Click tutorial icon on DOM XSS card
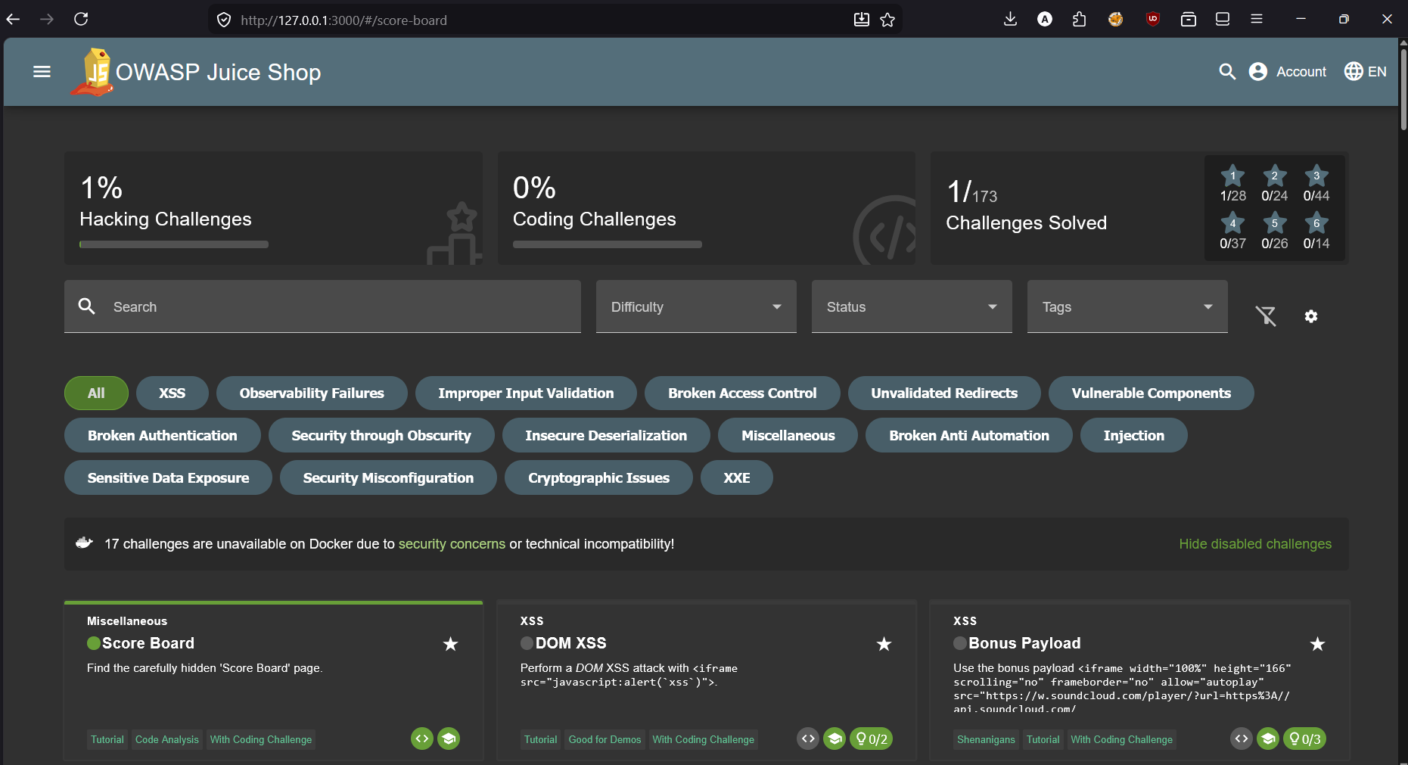This screenshot has width=1408, height=765. [835, 739]
